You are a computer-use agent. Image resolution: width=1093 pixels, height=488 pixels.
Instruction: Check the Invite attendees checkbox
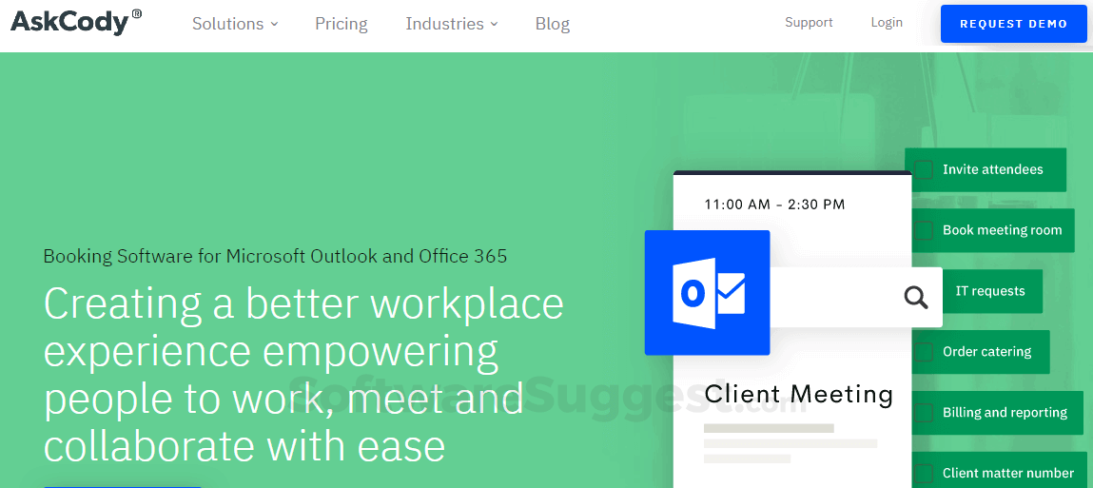pos(924,170)
